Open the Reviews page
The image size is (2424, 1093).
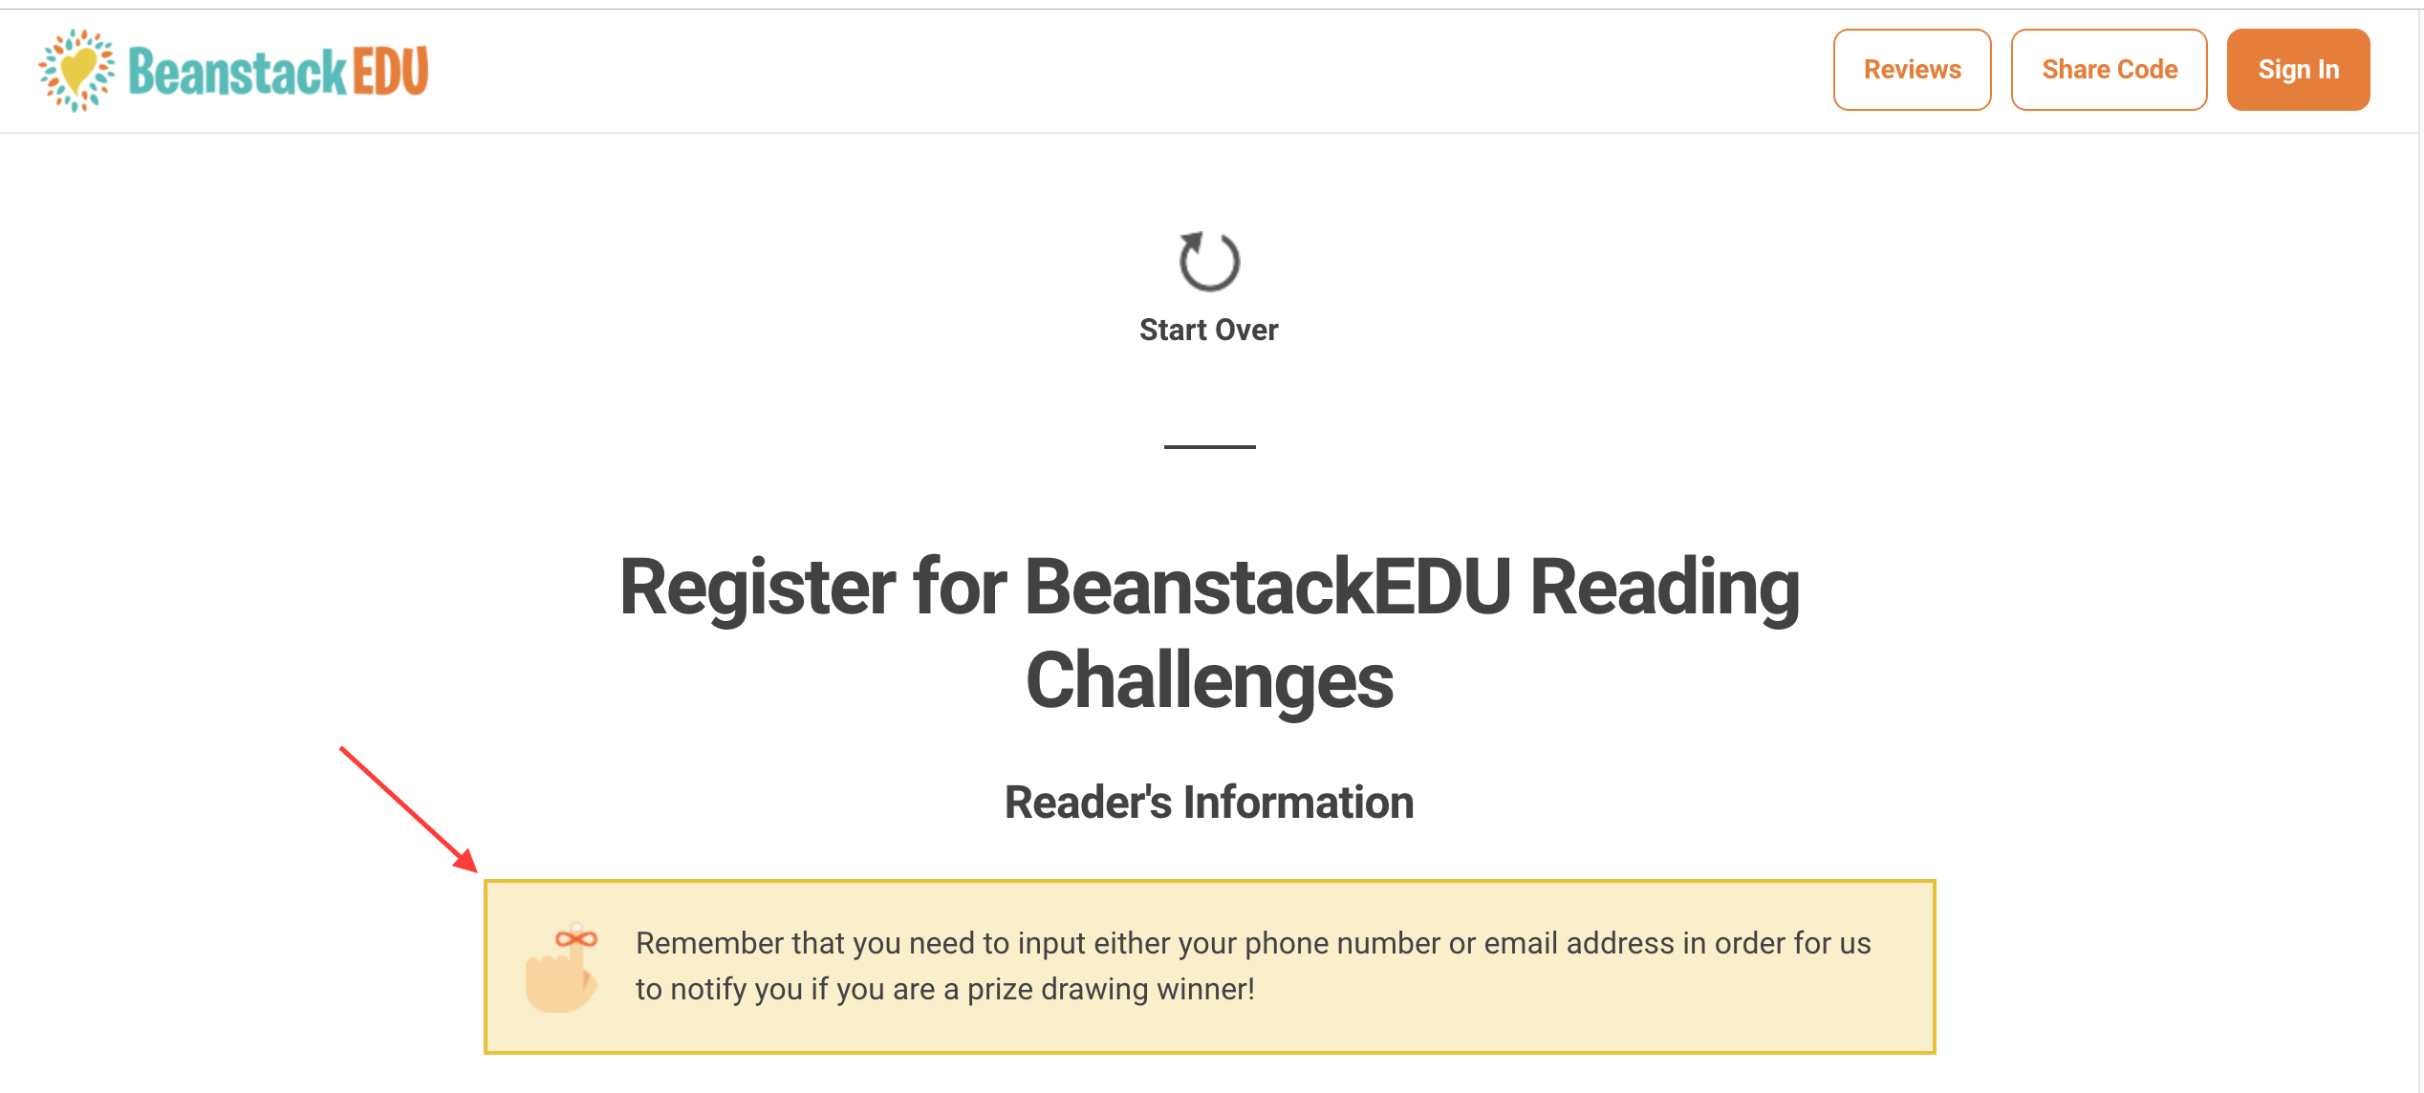tap(1912, 70)
